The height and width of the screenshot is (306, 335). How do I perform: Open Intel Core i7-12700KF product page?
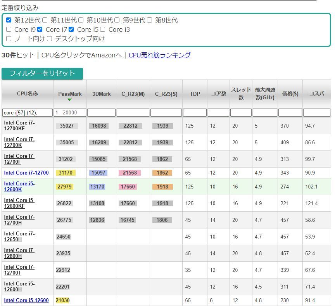click(19, 125)
